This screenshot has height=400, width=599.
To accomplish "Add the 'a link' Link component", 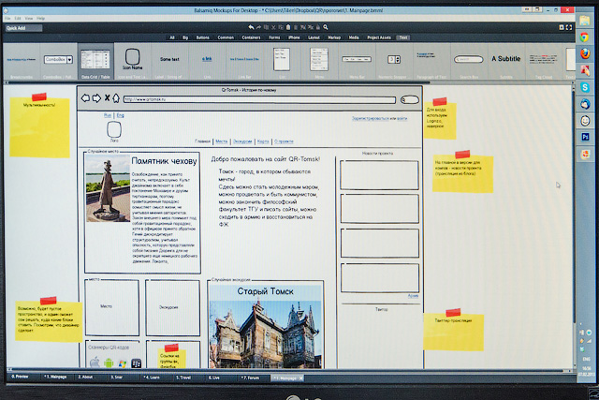I will click(x=207, y=61).
